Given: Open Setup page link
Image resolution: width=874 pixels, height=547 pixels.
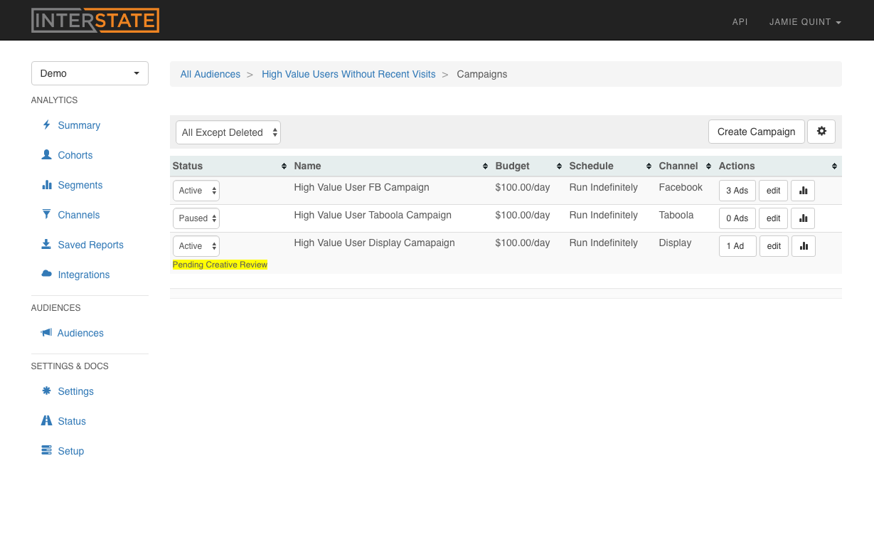Looking at the screenshot, I should (71, 451).
